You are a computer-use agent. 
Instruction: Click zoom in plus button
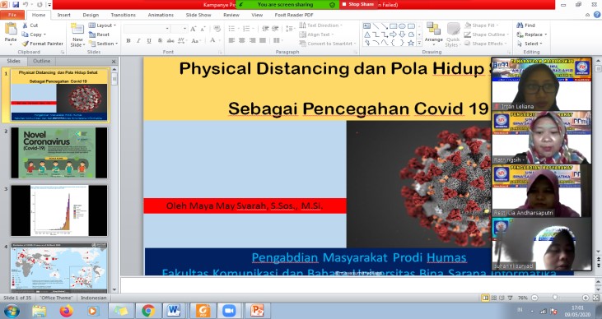[x=586, y=298]
